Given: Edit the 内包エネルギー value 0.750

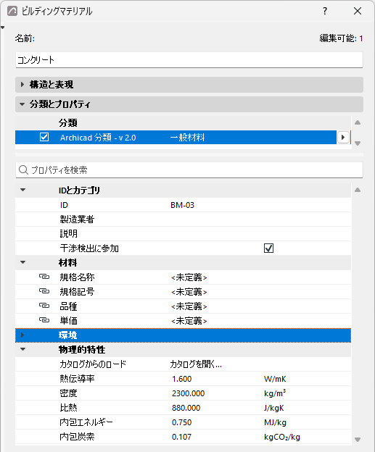Looking at the screenshot, I should (x=182, y=422).
